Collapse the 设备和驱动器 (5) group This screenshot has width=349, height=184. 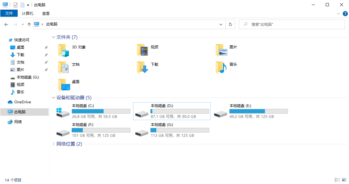coord(53,98)
